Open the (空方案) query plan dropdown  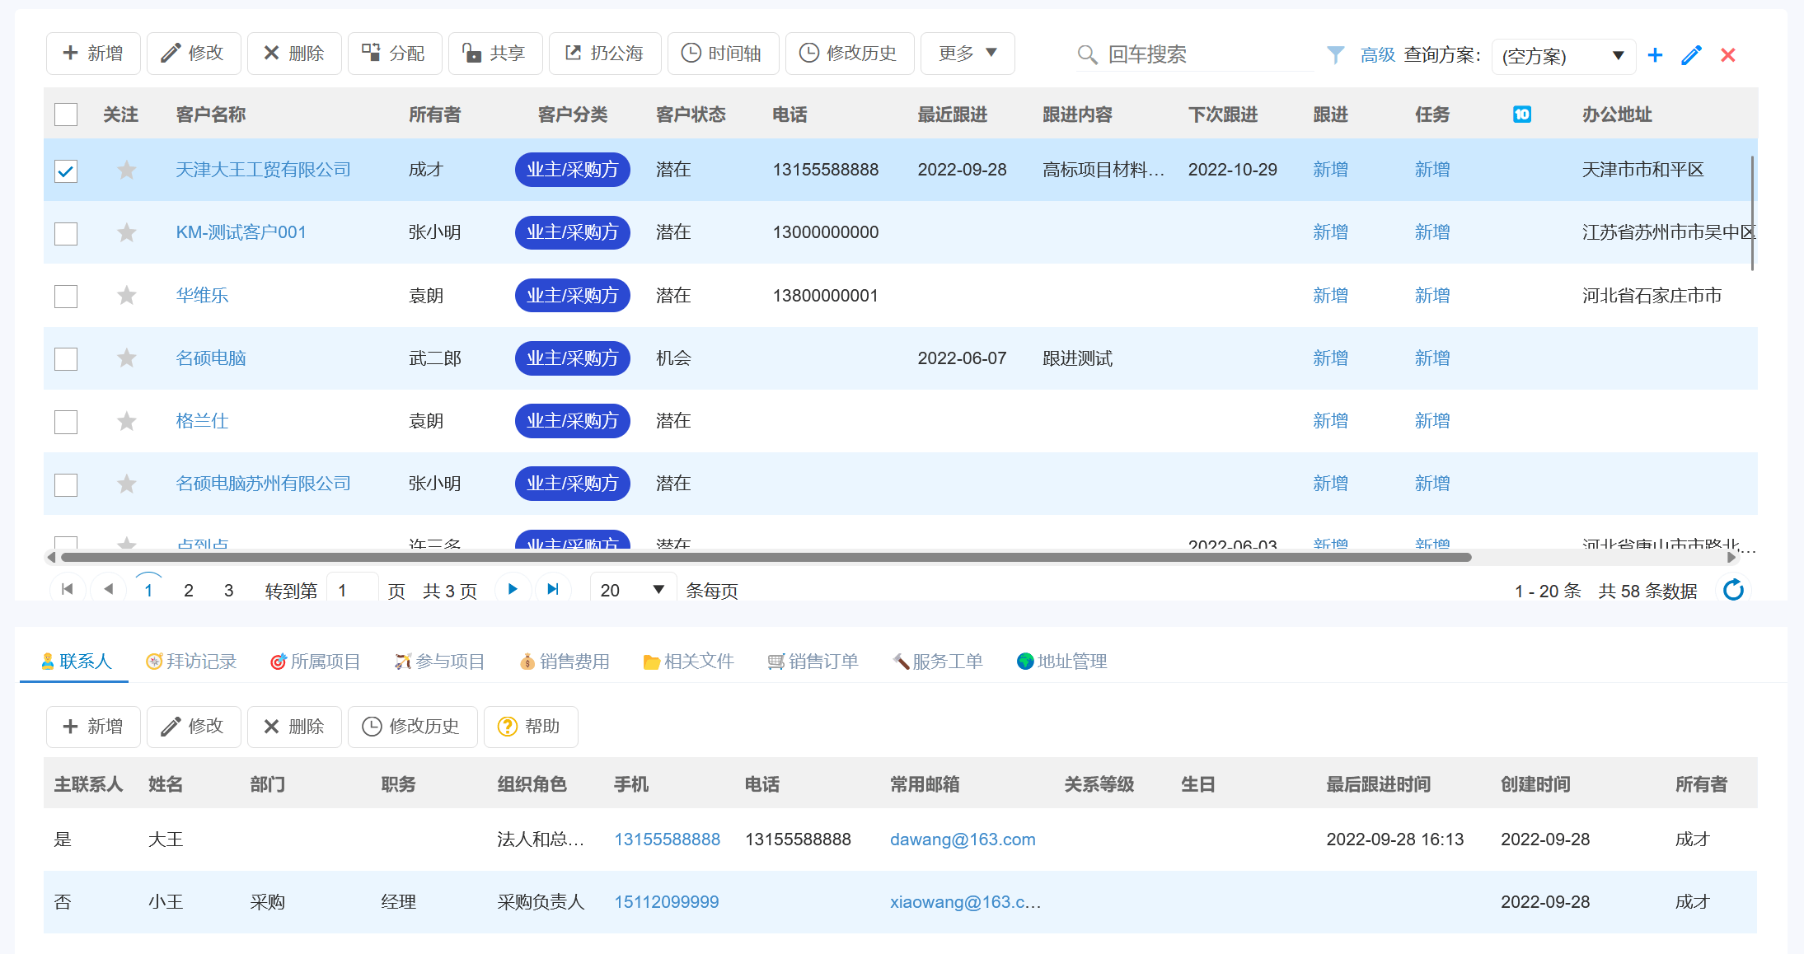tap(1563, 55)
